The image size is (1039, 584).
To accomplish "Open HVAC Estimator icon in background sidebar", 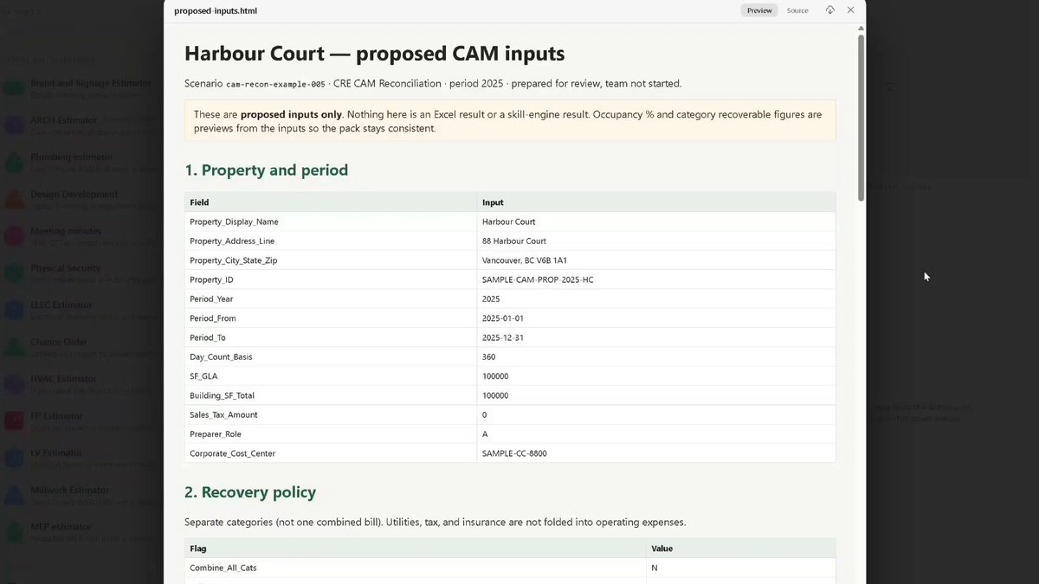I will coord(14,384).
